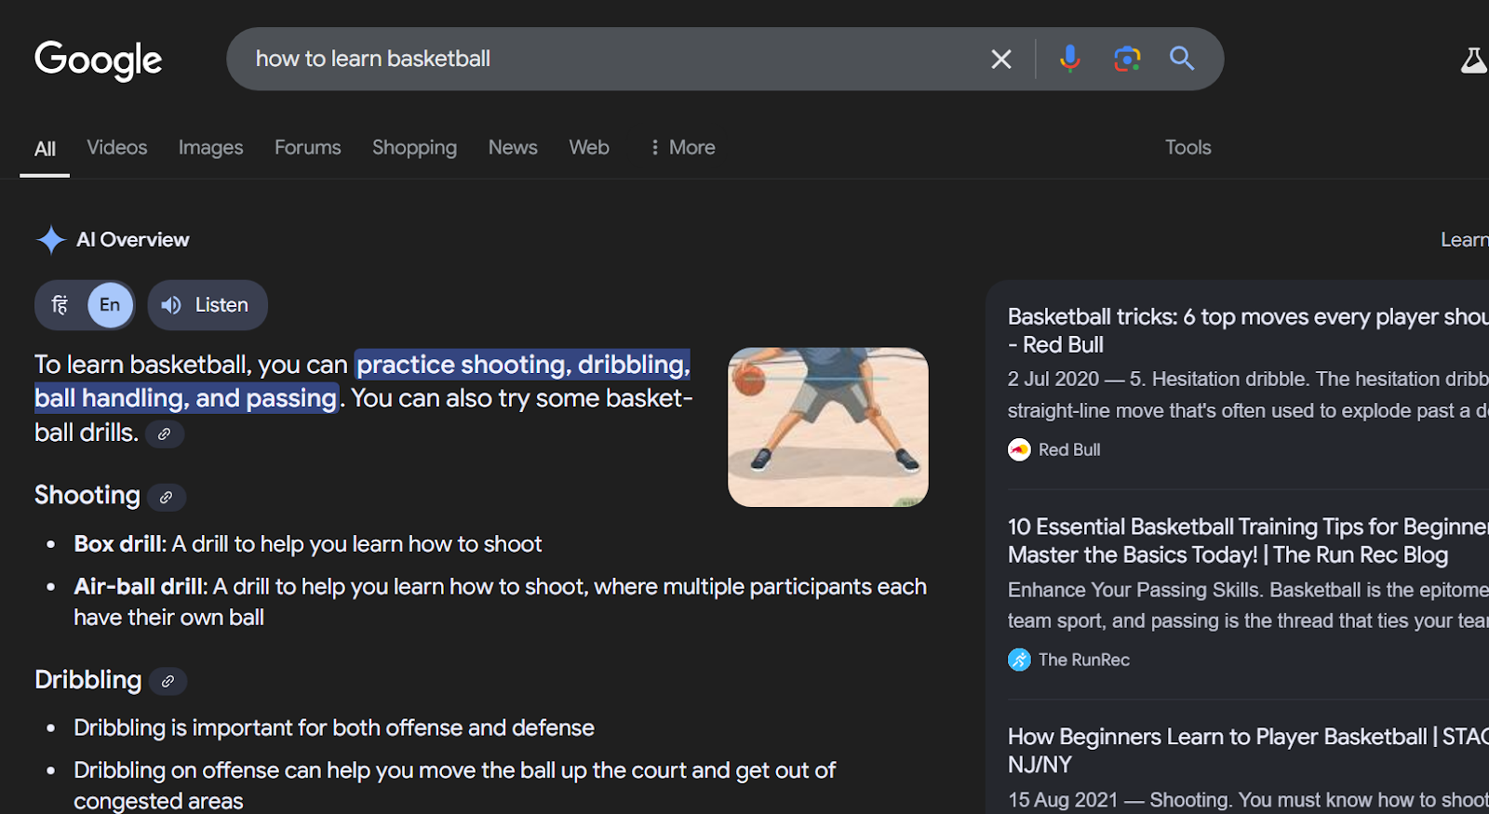Screen dimensions: 1489x814
Task: Open the Shopping tab
Action: coord(414,147)
